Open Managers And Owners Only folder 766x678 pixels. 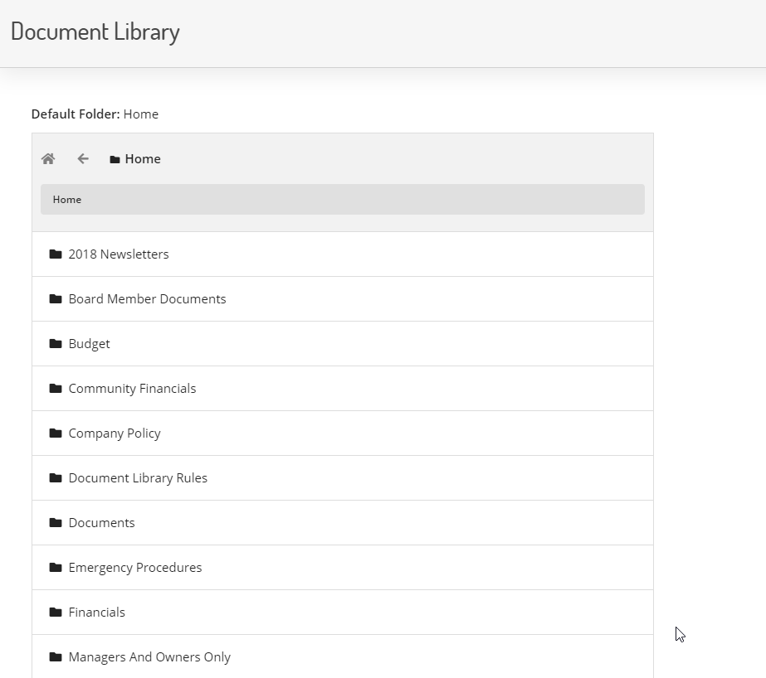pos(343,657)
